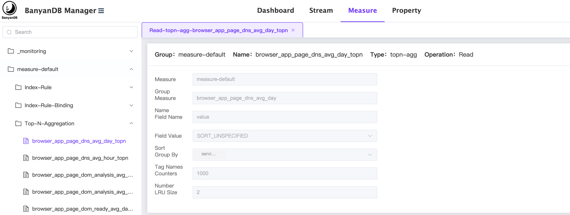Toggle the sidebar hamburger menu icon
This screenshot has height=215, width=570.
101,11
